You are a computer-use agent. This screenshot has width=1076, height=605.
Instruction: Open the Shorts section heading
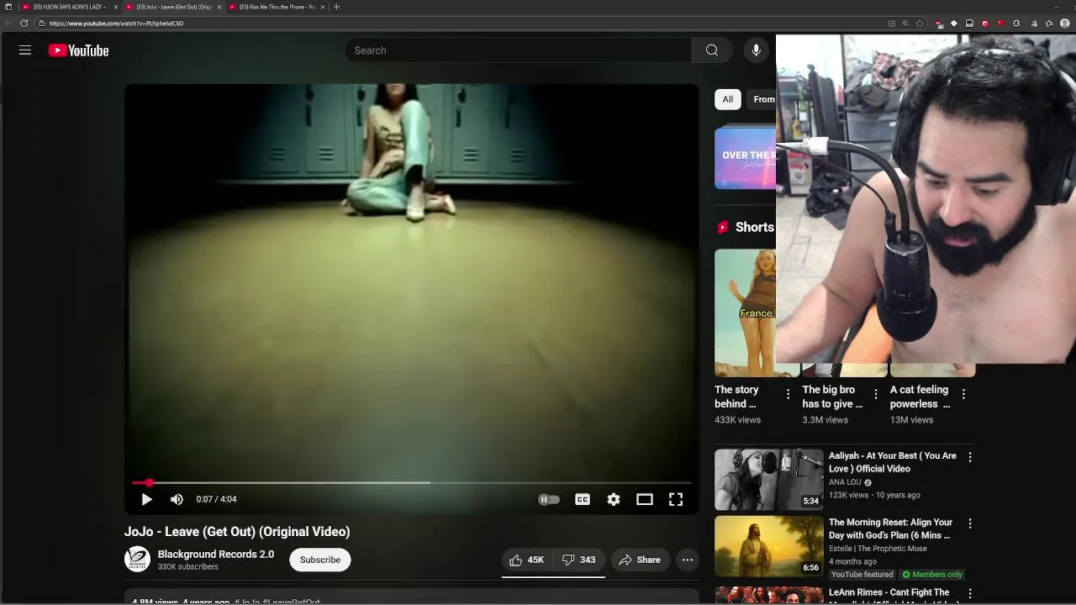pos(755,227)
